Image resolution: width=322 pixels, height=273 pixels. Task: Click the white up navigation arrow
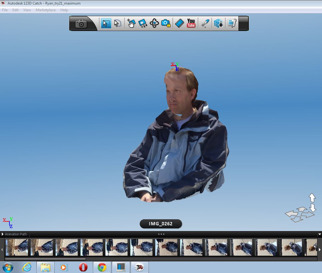click(312, 198)
